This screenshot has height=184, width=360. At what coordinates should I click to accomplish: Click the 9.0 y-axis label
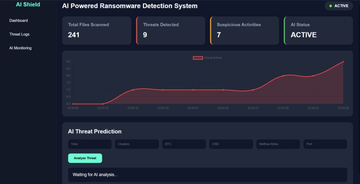pyautogui.click(x=68, y=62)
